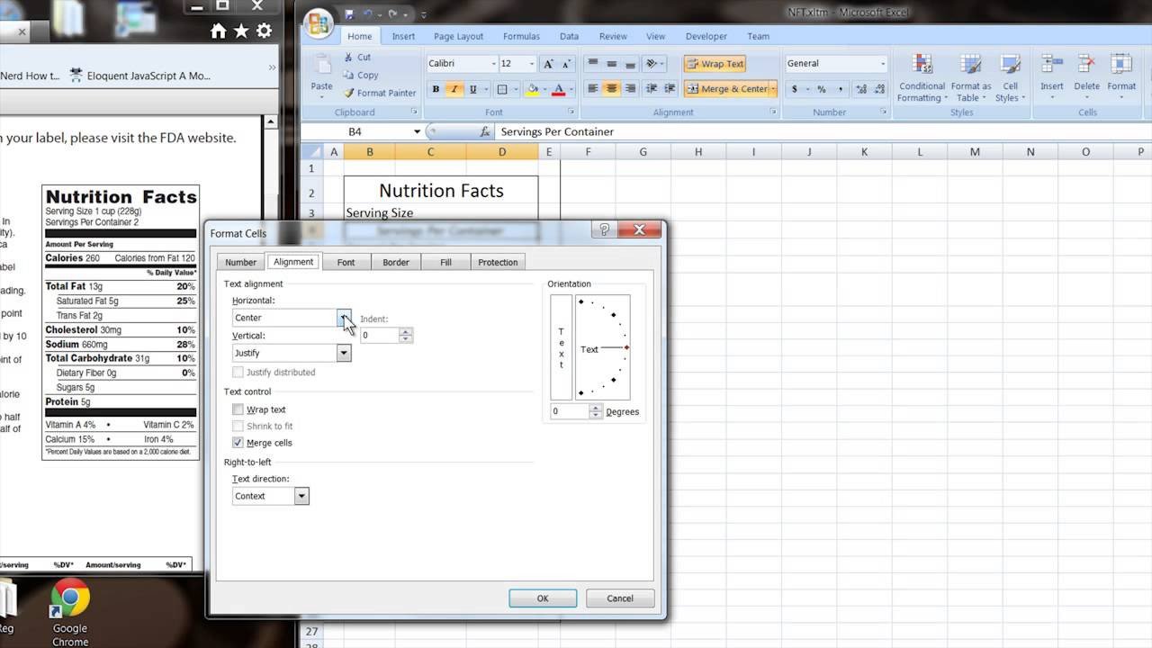
Task: Click Cancel in Format Cells dialog
Action: 620,598
